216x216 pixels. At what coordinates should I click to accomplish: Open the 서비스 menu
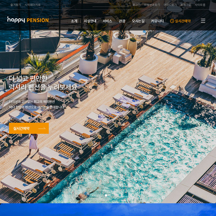(107, 21)
